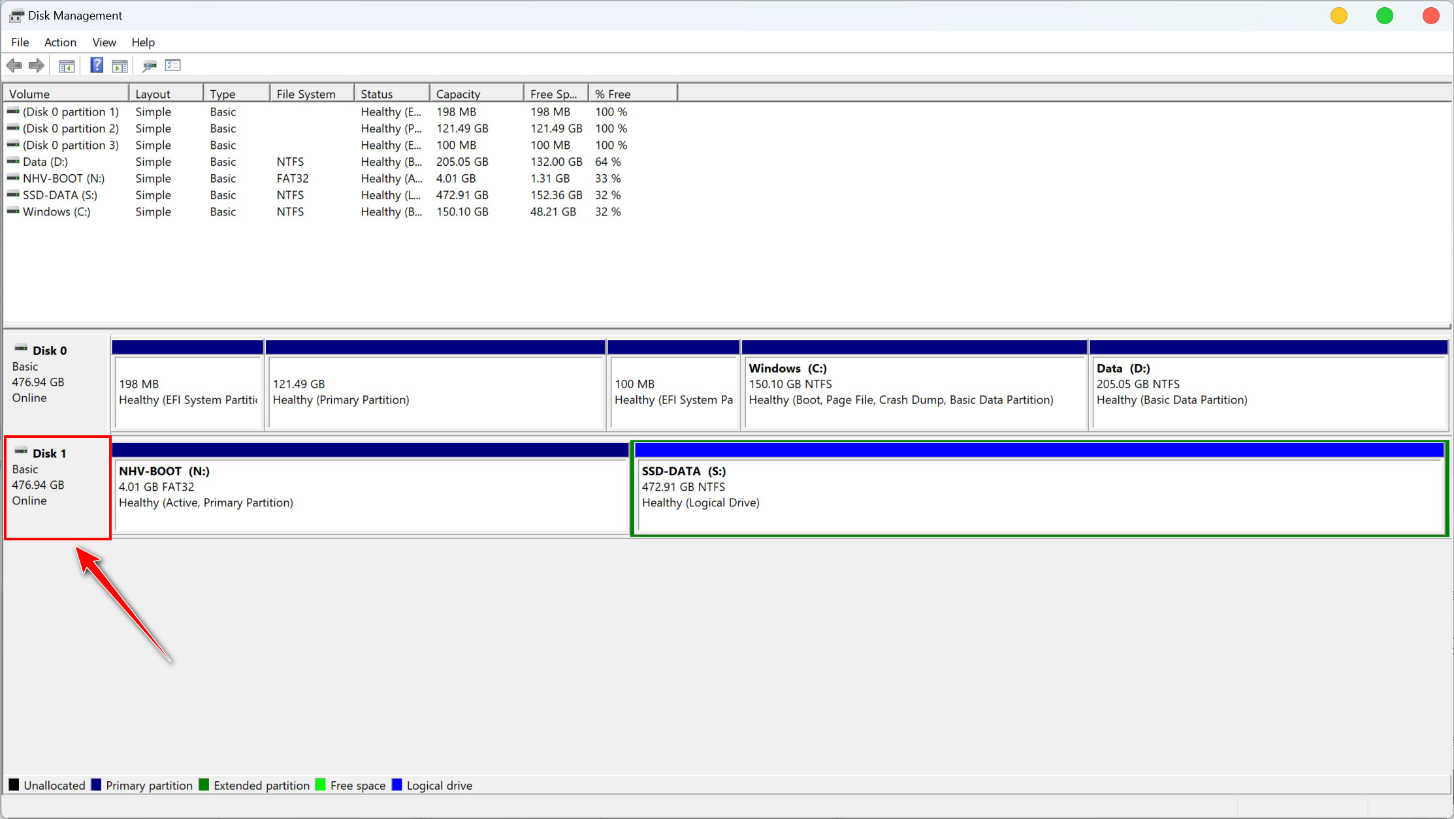This screenshot has width=1454, height=819.
Task: Select the Windows (C:) volume row
Action: (56, 212)
